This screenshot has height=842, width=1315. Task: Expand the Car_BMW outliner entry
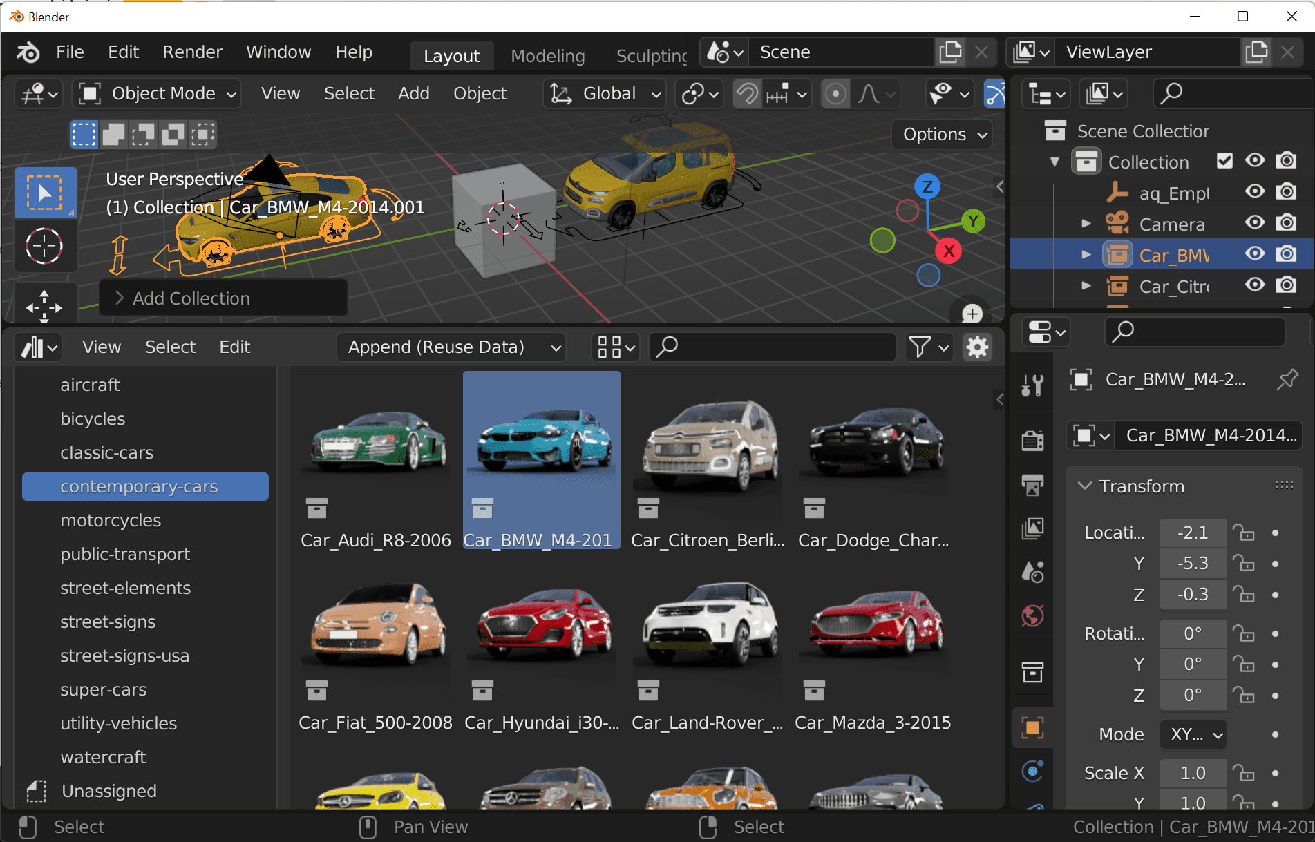click(x=1085, y=253)
